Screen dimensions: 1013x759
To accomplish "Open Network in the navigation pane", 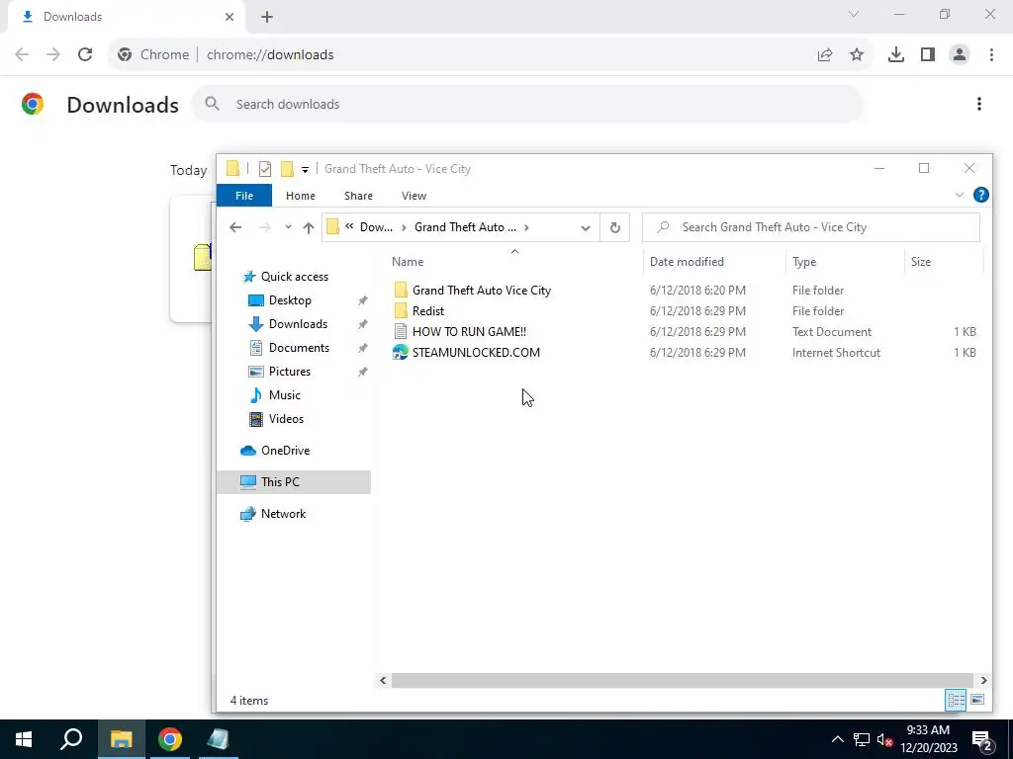I will pyautogui.click(x=283, y=514).
